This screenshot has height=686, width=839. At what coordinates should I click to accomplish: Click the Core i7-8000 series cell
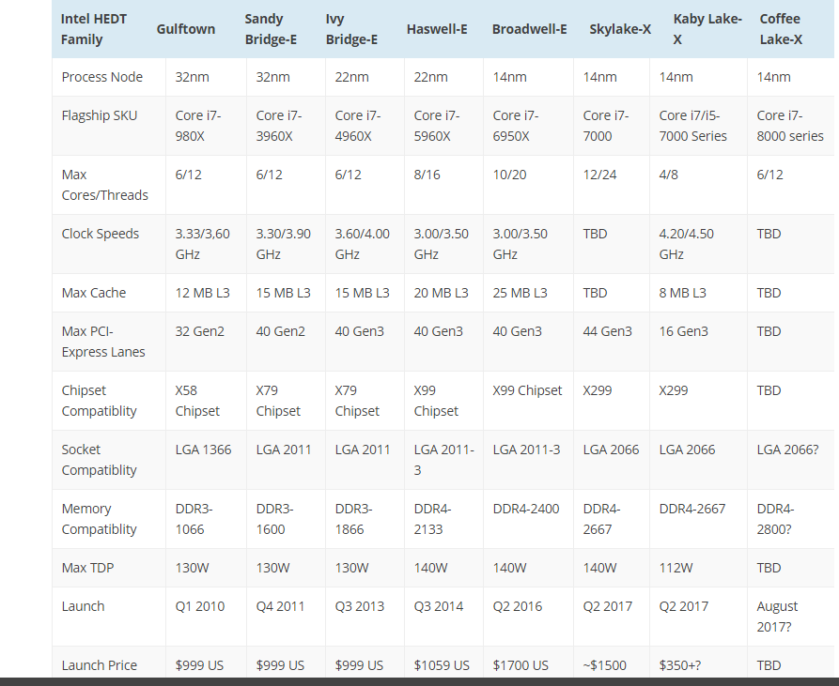point(790,126)
